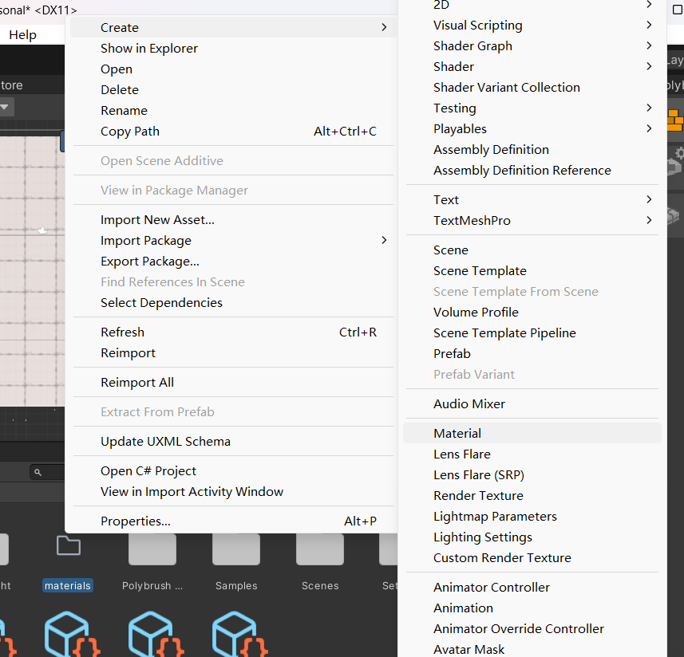This screenshot has height=657, width=684.
Task: Select Open in context menu
Action: pos(233,69)
